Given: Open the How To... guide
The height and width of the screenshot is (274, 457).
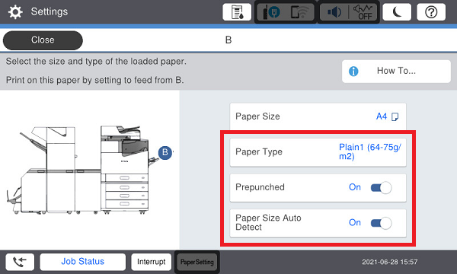Looking at the screenshot, I should click(396, 72).
